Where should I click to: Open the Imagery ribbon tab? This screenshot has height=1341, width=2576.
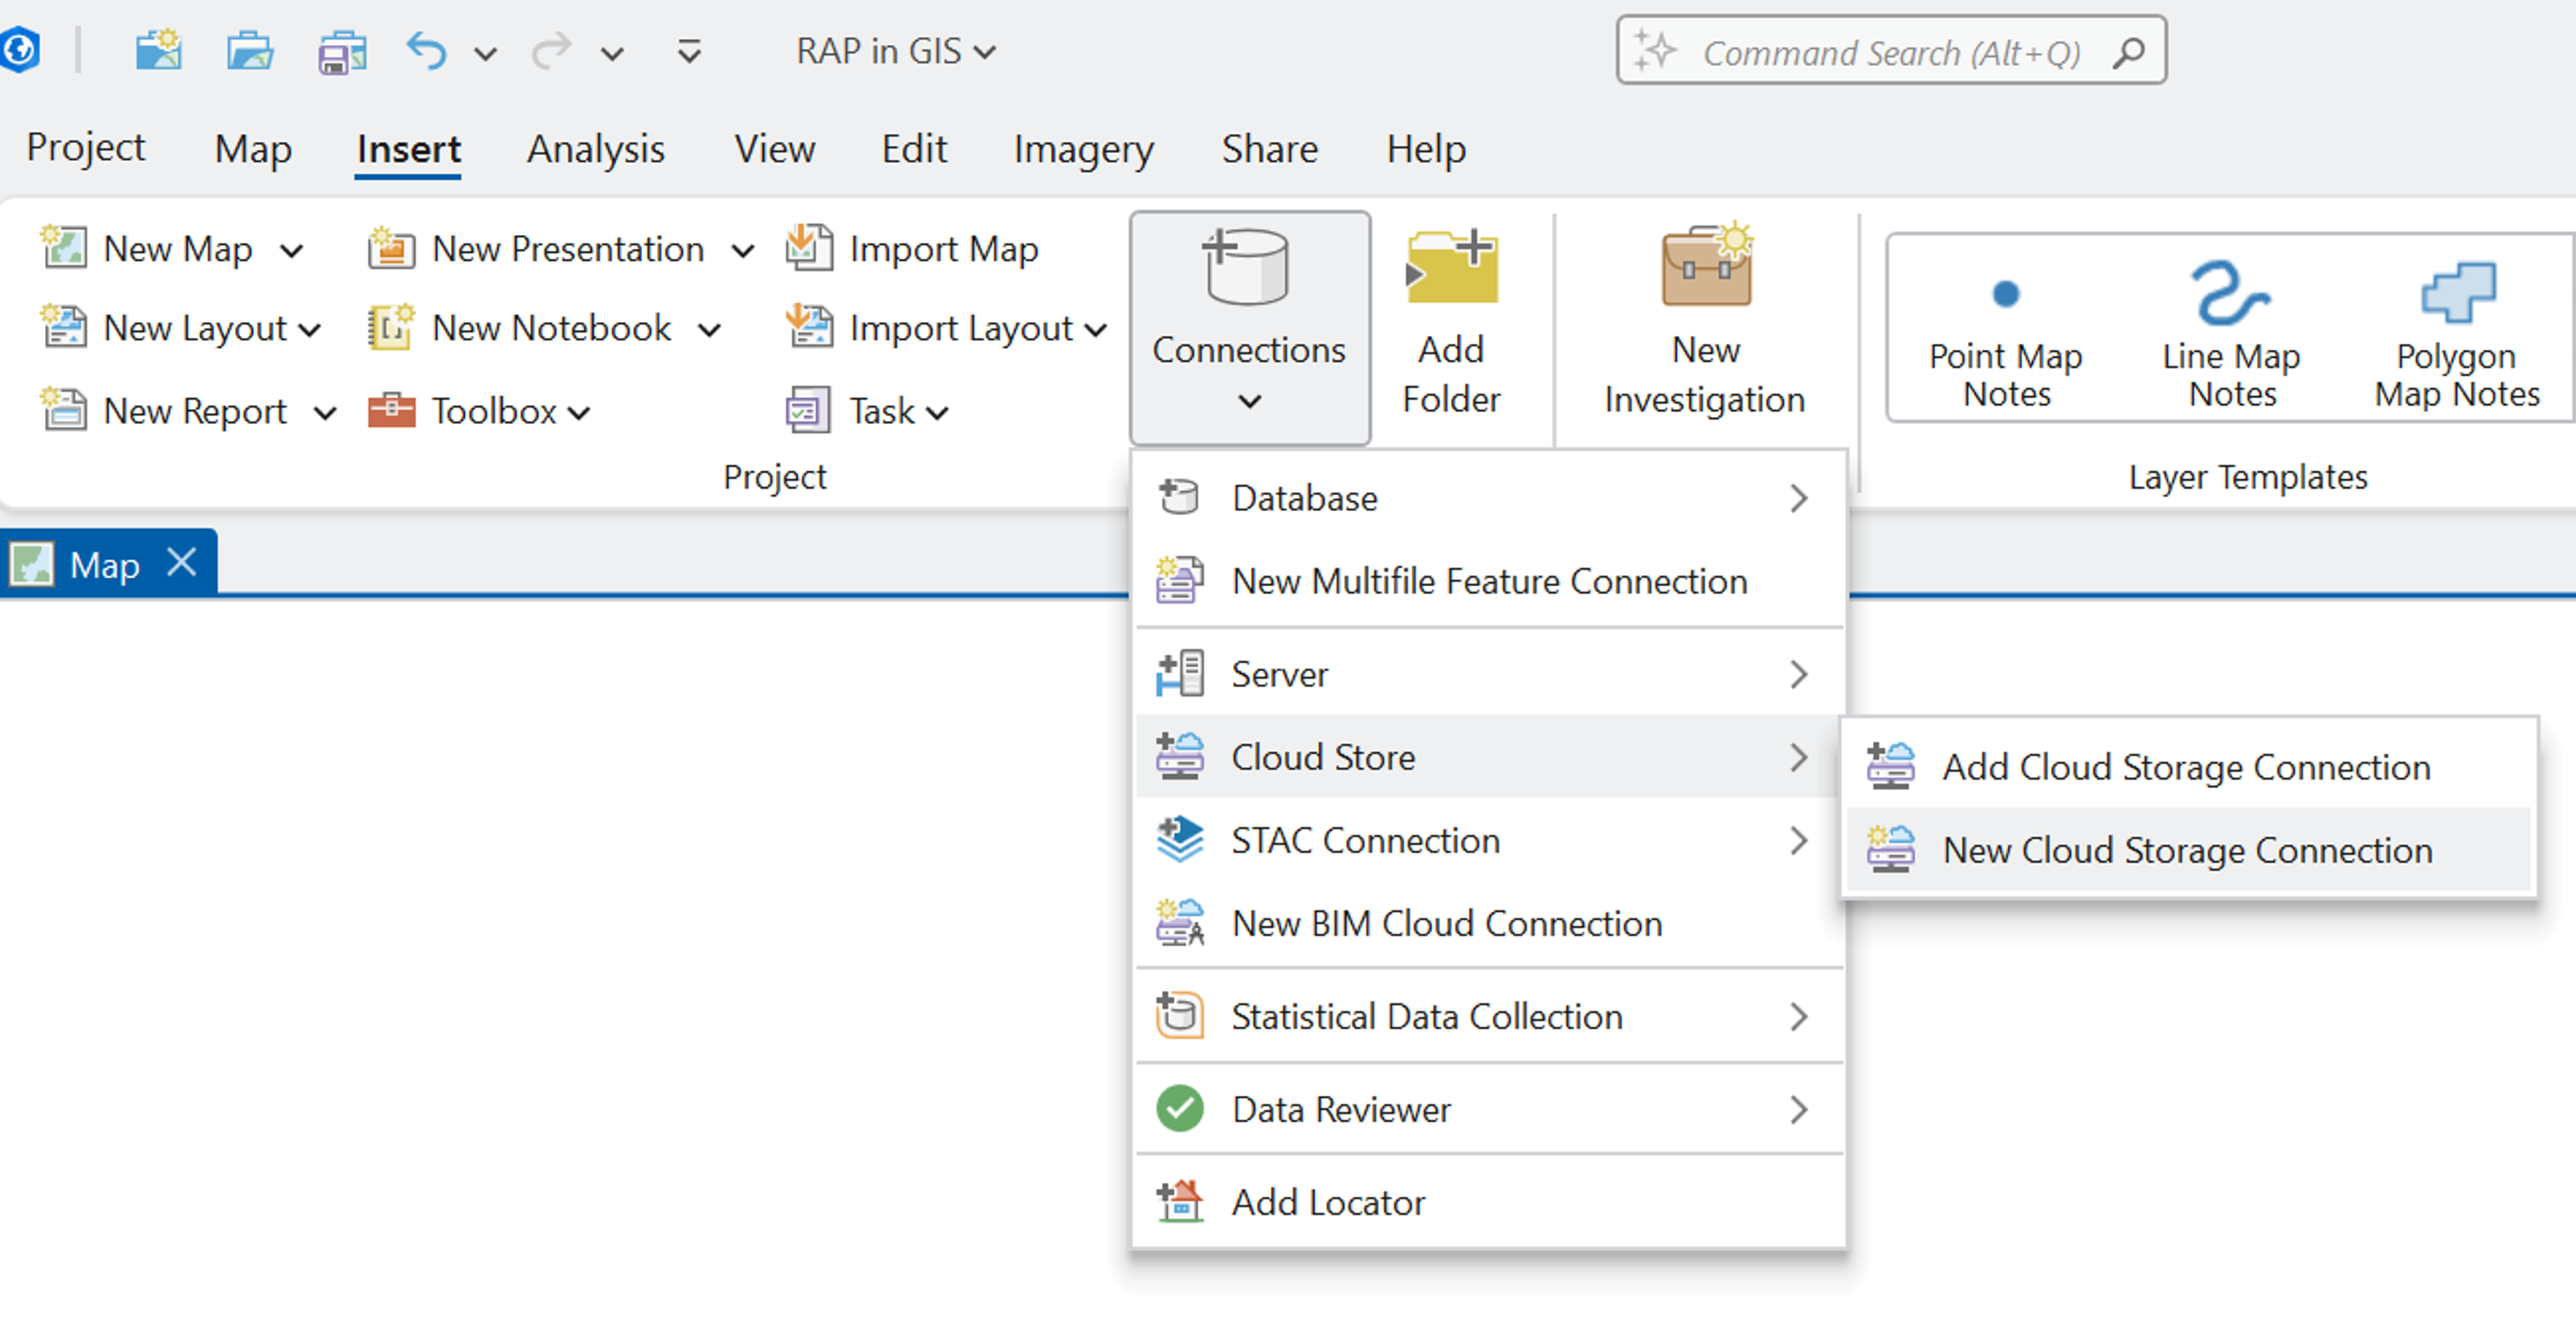click(1083, 149)
